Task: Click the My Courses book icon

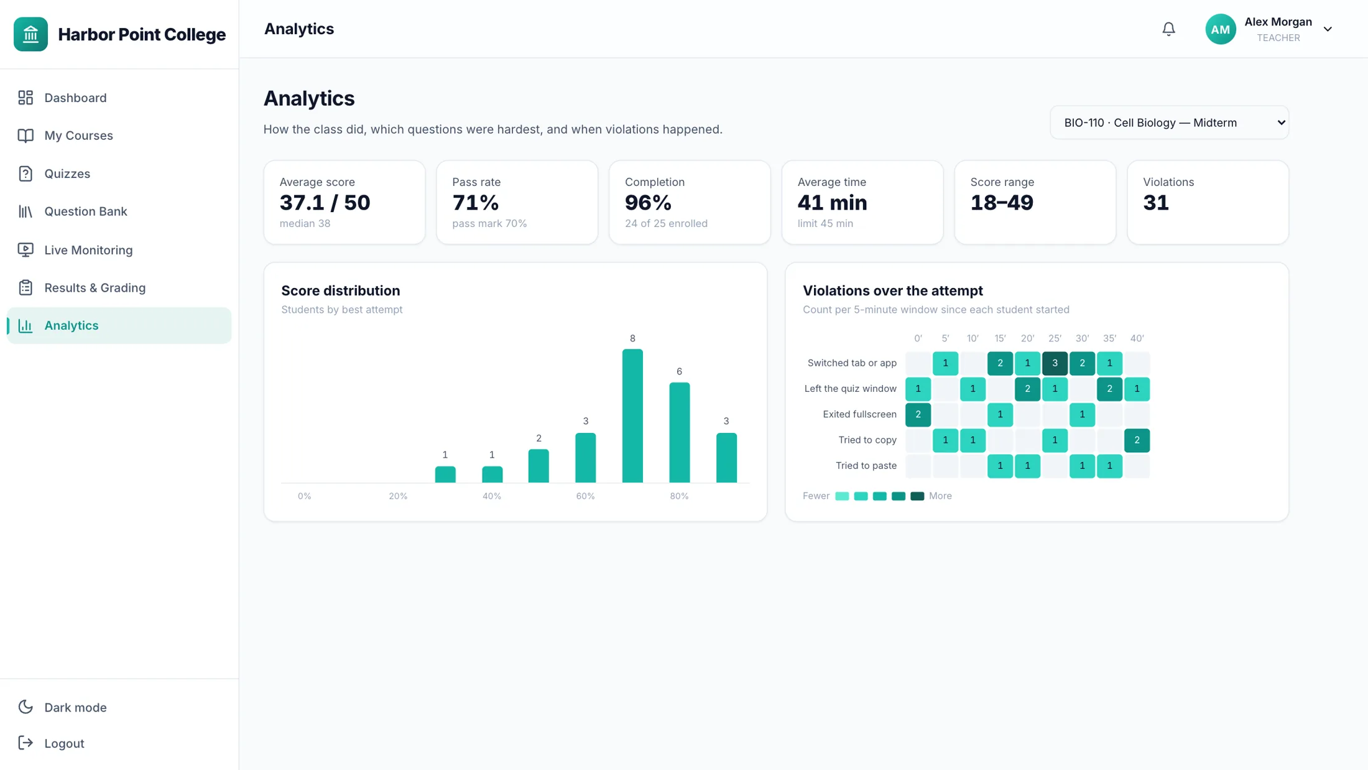Action: click(25, 136)
